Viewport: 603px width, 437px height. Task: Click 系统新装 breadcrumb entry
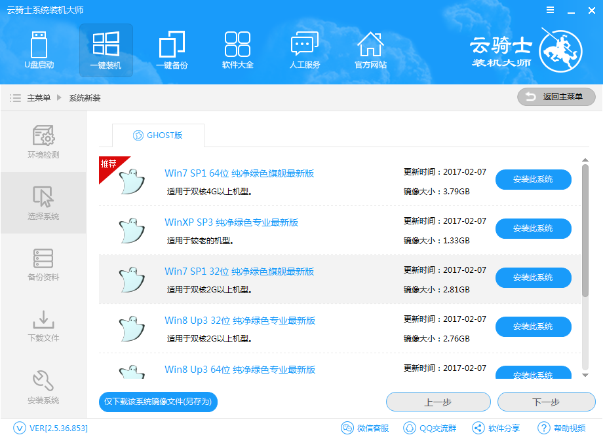(x=85, y=98)
